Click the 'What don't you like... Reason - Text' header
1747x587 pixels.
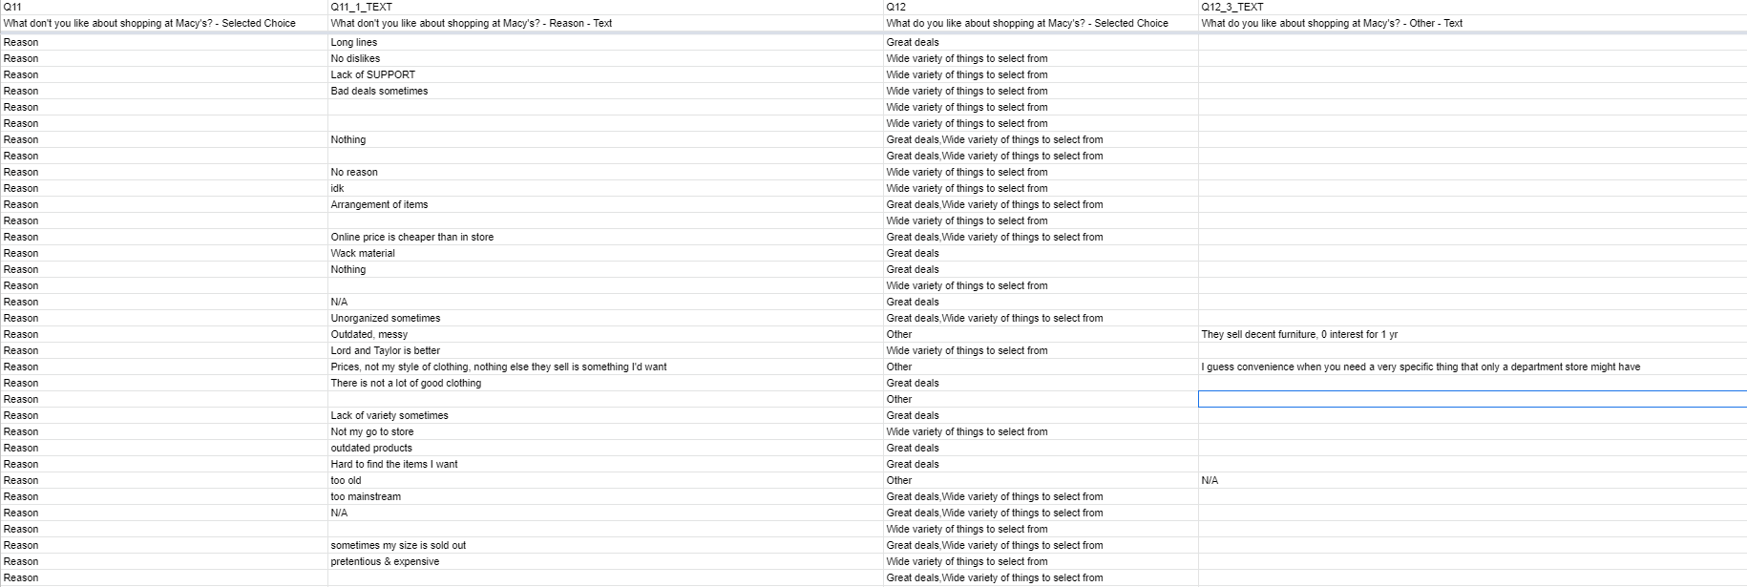pos(605,23)
